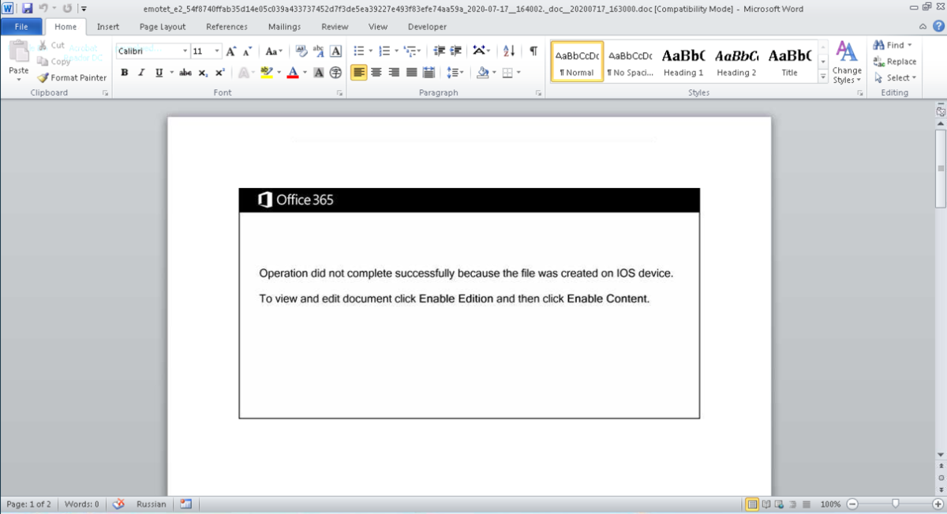Open the Mailings tab
Screen dimensions: 947x514
[284, 27]
